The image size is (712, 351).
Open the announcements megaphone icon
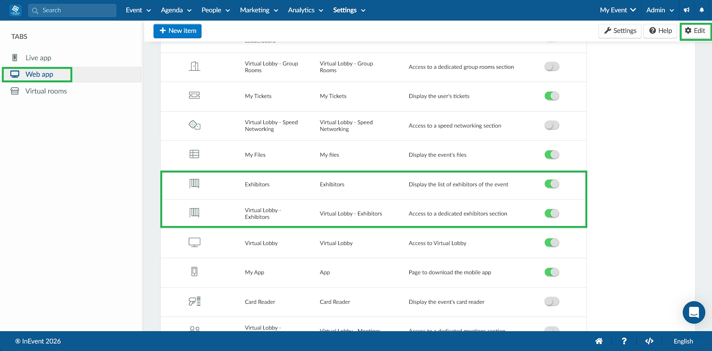tap(687, 10)
